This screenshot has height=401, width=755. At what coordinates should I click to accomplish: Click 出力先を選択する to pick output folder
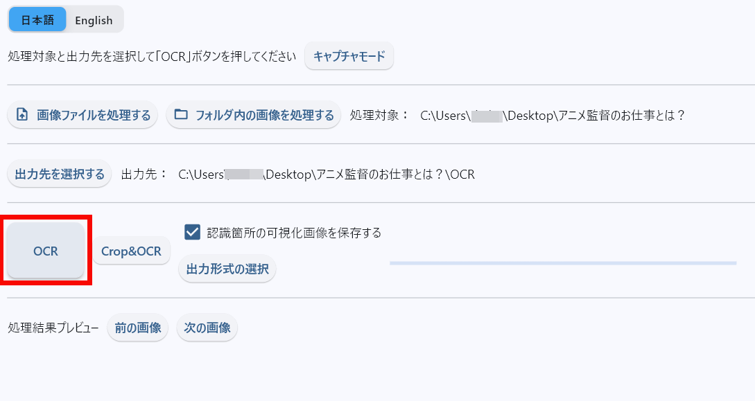click(60, 174)
